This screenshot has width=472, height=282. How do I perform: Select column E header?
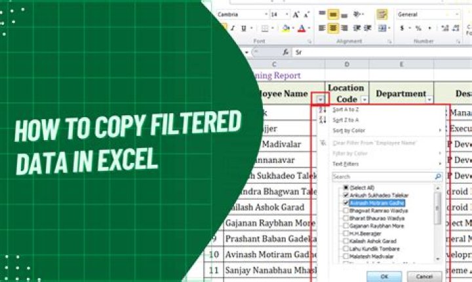coord(401,64)
